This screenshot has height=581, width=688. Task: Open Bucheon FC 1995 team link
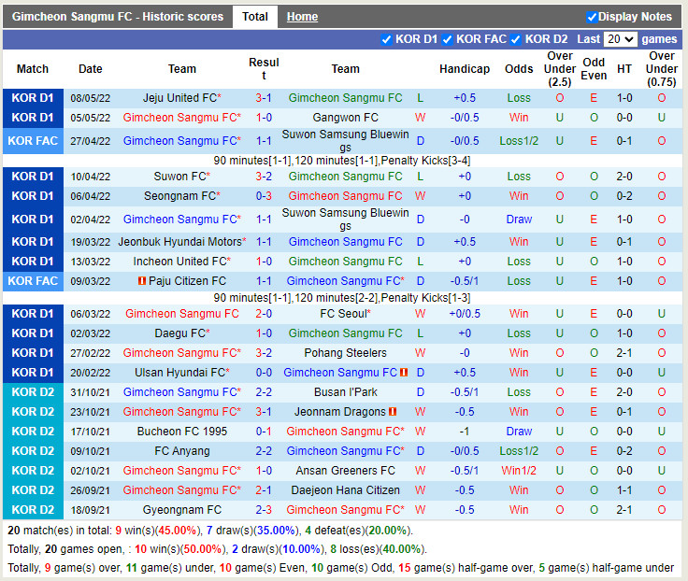[x=182, y=432]
